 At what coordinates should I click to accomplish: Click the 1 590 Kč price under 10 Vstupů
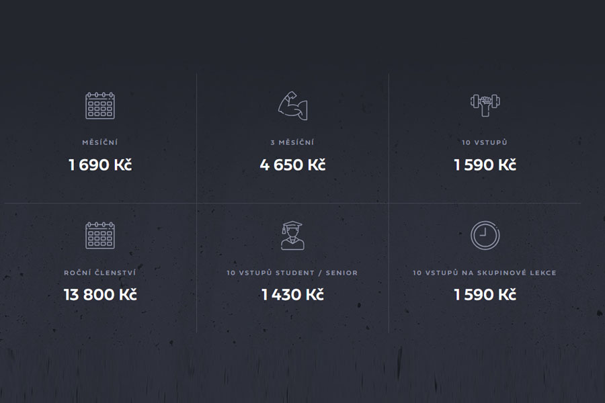pos(485,165)
